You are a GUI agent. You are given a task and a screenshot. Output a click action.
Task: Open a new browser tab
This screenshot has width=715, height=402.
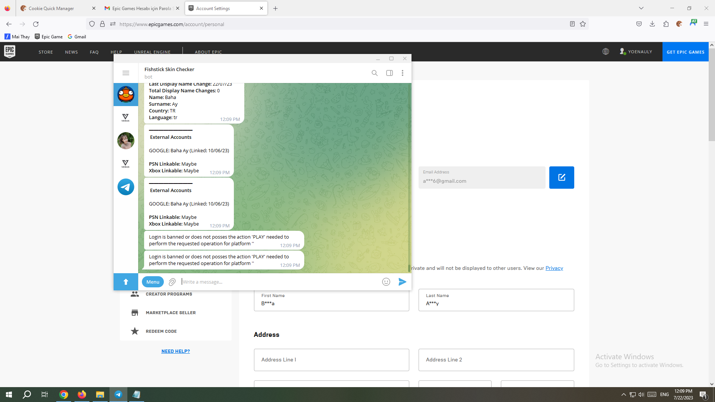click(276, 8)
